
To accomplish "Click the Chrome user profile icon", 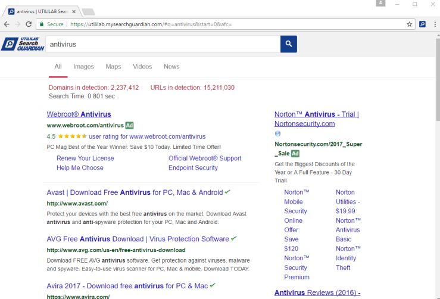I will (380, 3).
